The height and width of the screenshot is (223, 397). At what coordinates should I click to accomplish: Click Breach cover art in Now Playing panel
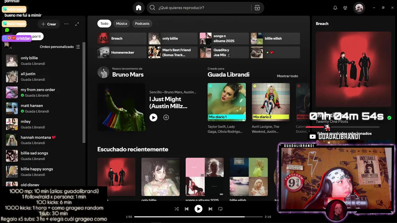point(354,69)
